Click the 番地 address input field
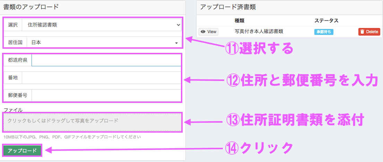Viewport: 383px width, 162px height. (101, 78)
